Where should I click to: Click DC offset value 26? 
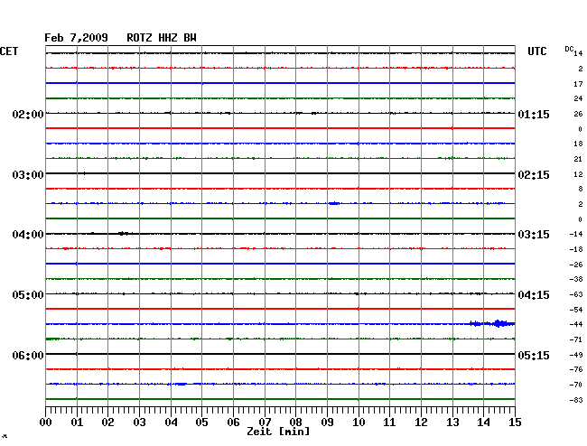[578, 114]
